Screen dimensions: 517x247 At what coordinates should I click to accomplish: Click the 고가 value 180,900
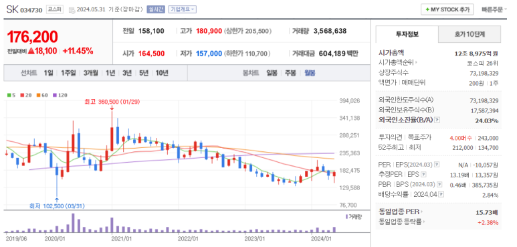tap(209, 31)
